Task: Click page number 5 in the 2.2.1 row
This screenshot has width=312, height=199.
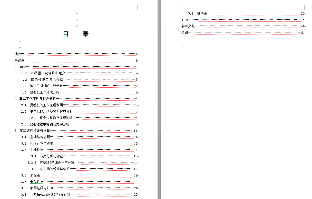Action: coord(136,118)
